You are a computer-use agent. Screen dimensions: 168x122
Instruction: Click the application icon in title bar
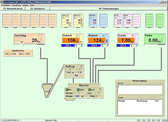pyautogui.click(x=2, y=2)
